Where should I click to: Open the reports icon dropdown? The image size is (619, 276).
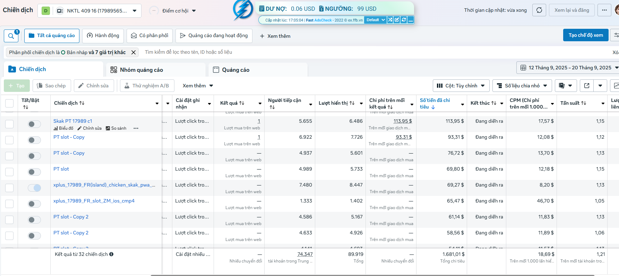[566, 86]
